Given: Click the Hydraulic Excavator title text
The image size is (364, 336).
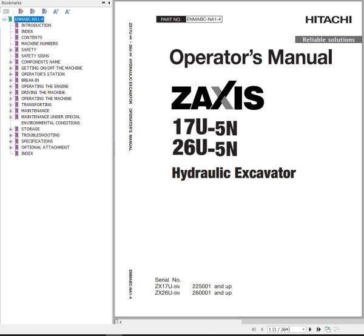Looking at the screenshot, I should point(234,173).
